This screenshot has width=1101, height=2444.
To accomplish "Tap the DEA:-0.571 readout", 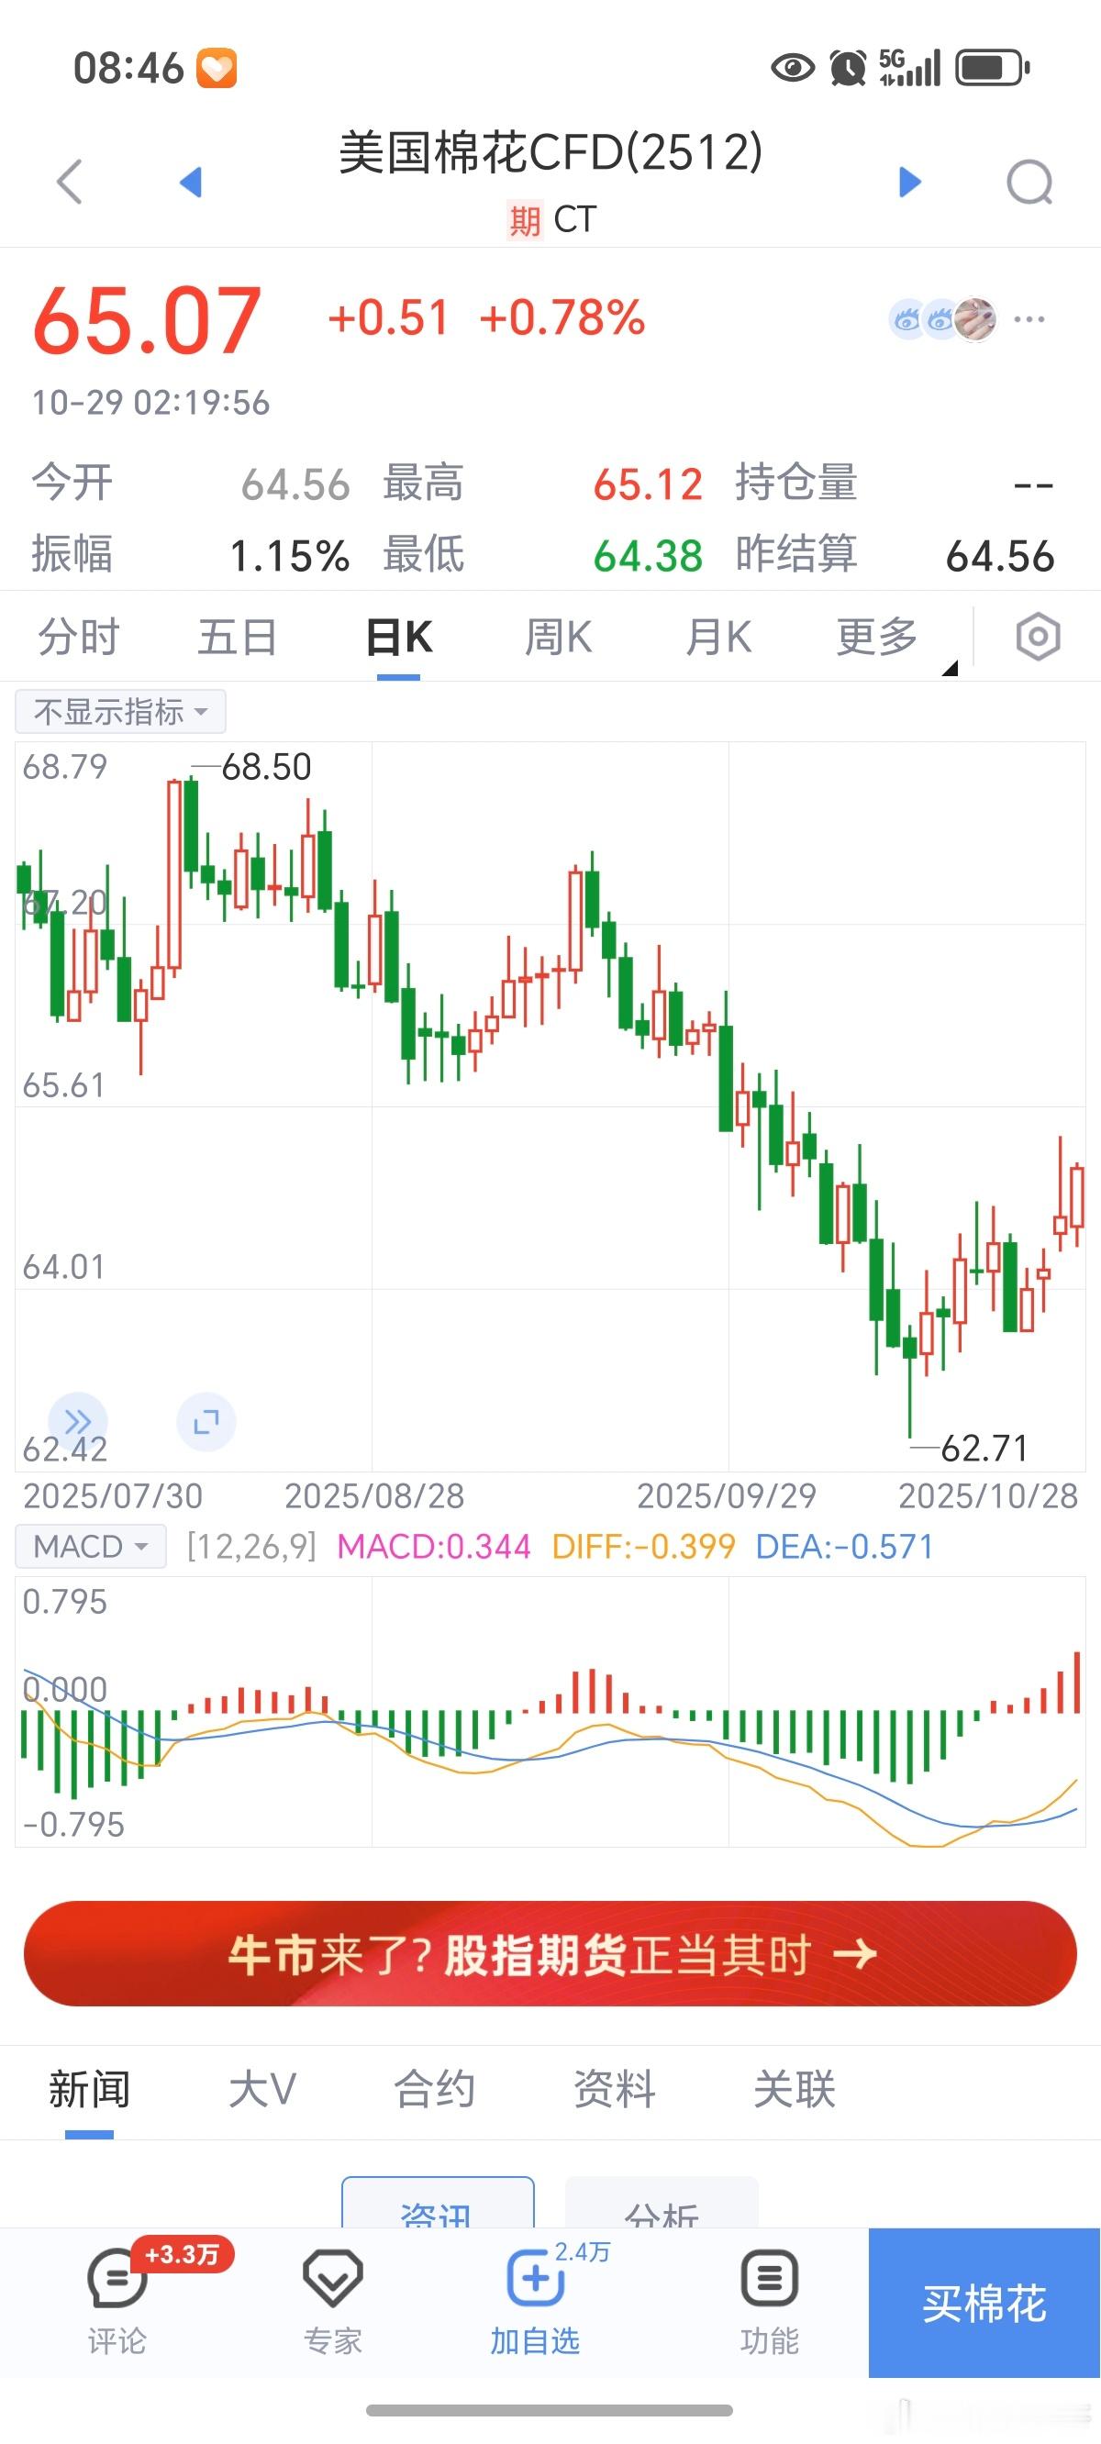I will pos(845,1547).
